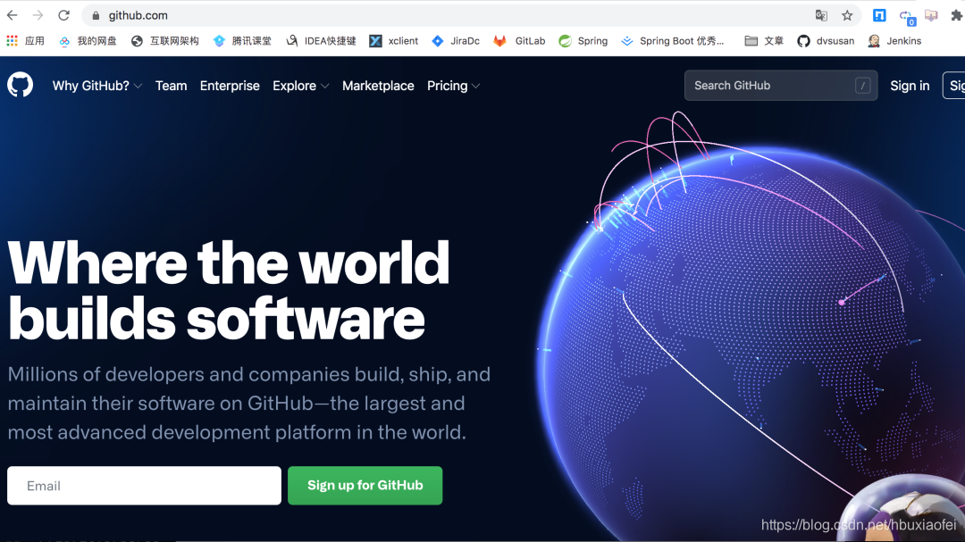Click Sign in
Image resolution: width=965 pixels, height=542 pixels.
(910, 86)
